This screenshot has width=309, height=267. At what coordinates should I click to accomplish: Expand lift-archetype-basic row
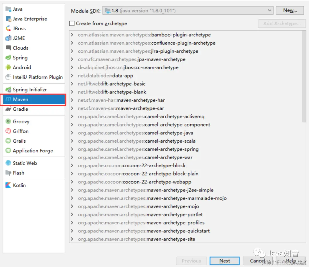72,84
